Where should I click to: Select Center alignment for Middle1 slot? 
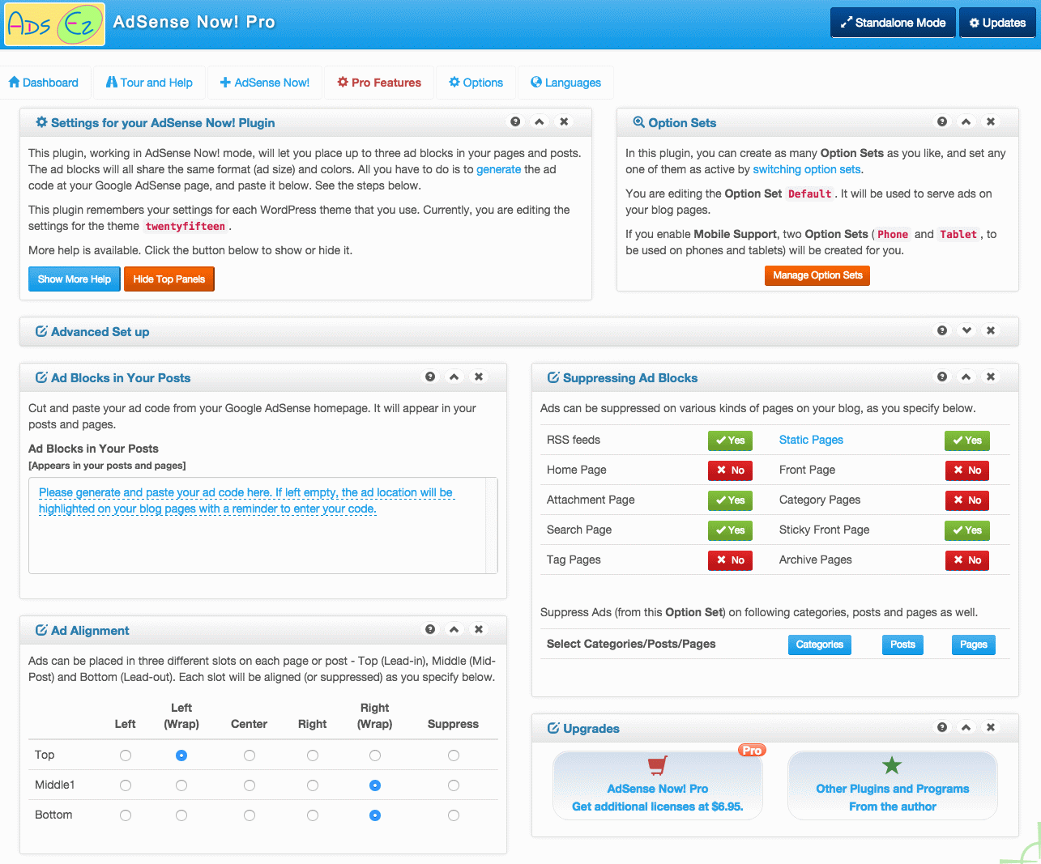(x=250, y=785)
